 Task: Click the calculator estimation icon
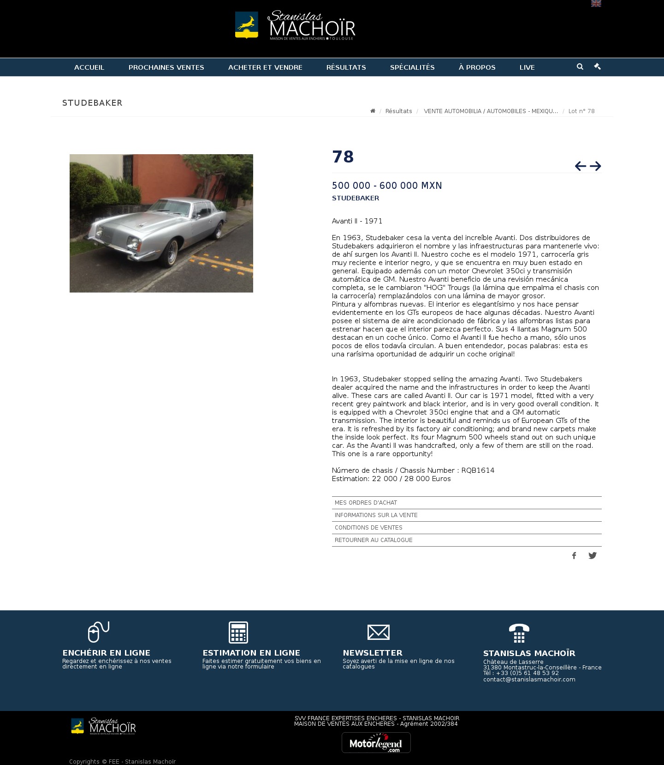click(238, 632)
